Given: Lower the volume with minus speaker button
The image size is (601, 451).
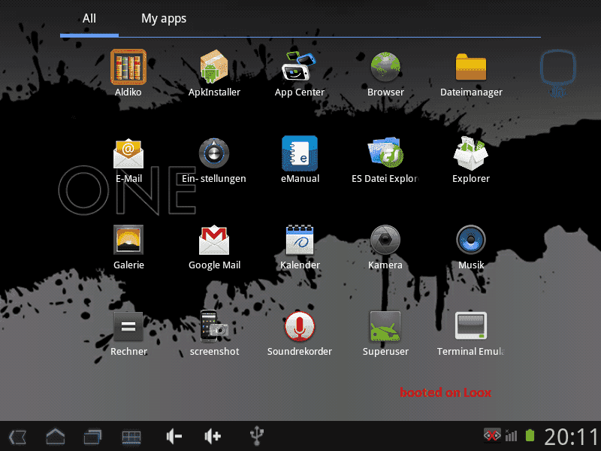Looking at the screenshot, I should pos(174,436).
